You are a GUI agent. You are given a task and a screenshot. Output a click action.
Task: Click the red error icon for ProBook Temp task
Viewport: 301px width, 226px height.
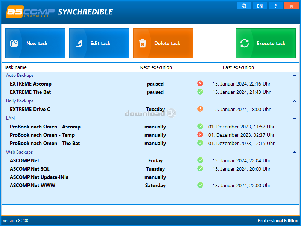point(200,134)
